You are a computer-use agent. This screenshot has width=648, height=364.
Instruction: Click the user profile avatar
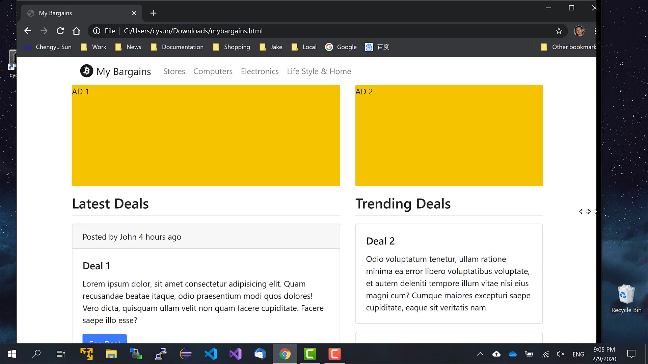579,31
